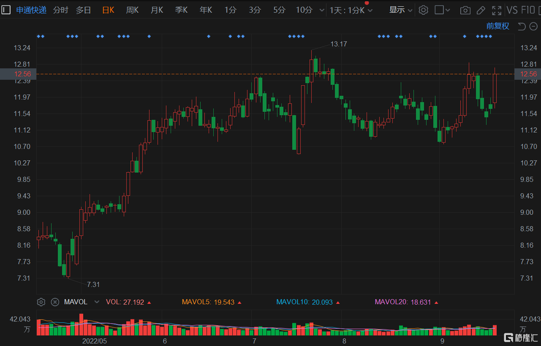Enter fullscreen chart mode

(x=497, y=10)
